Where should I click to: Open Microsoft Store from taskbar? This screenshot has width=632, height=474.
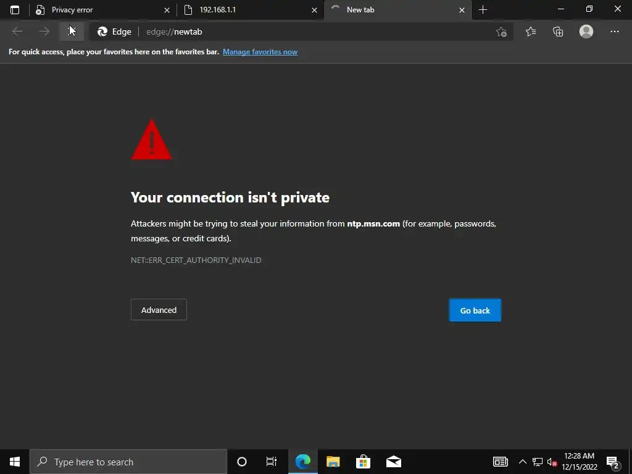tap(363, 462)
